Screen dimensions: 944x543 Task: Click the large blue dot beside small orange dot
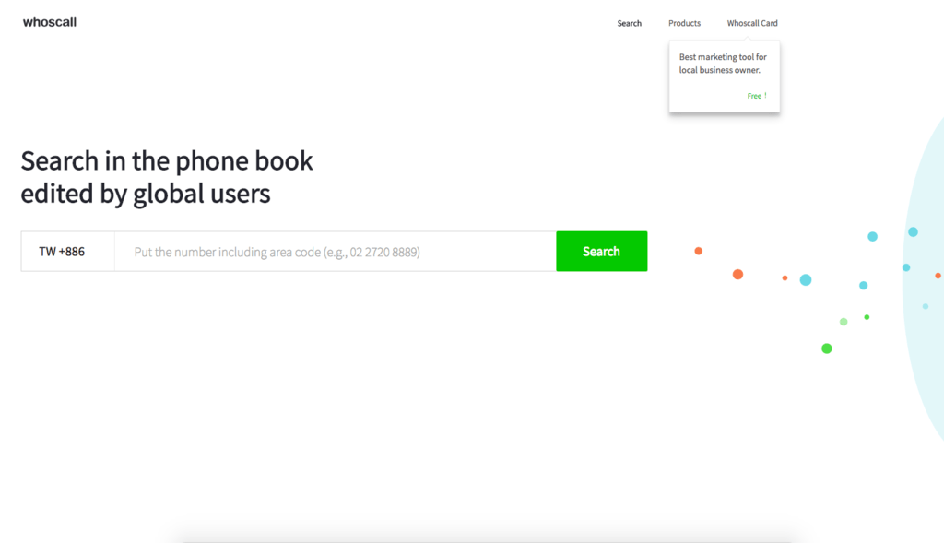(806, 280)
